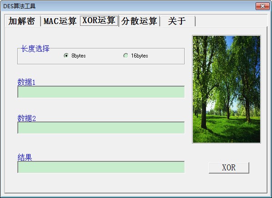
Task: Click the forest trees picture
Action: point(227,89)
